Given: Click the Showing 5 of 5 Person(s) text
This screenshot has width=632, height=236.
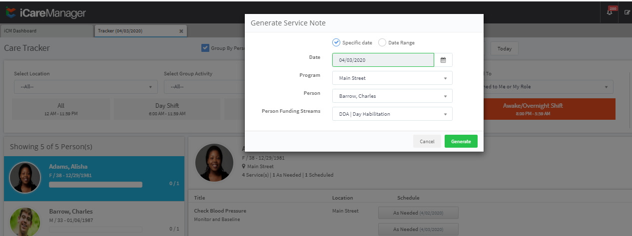Looking at the screenshot, I should click(x=51, y=147).
